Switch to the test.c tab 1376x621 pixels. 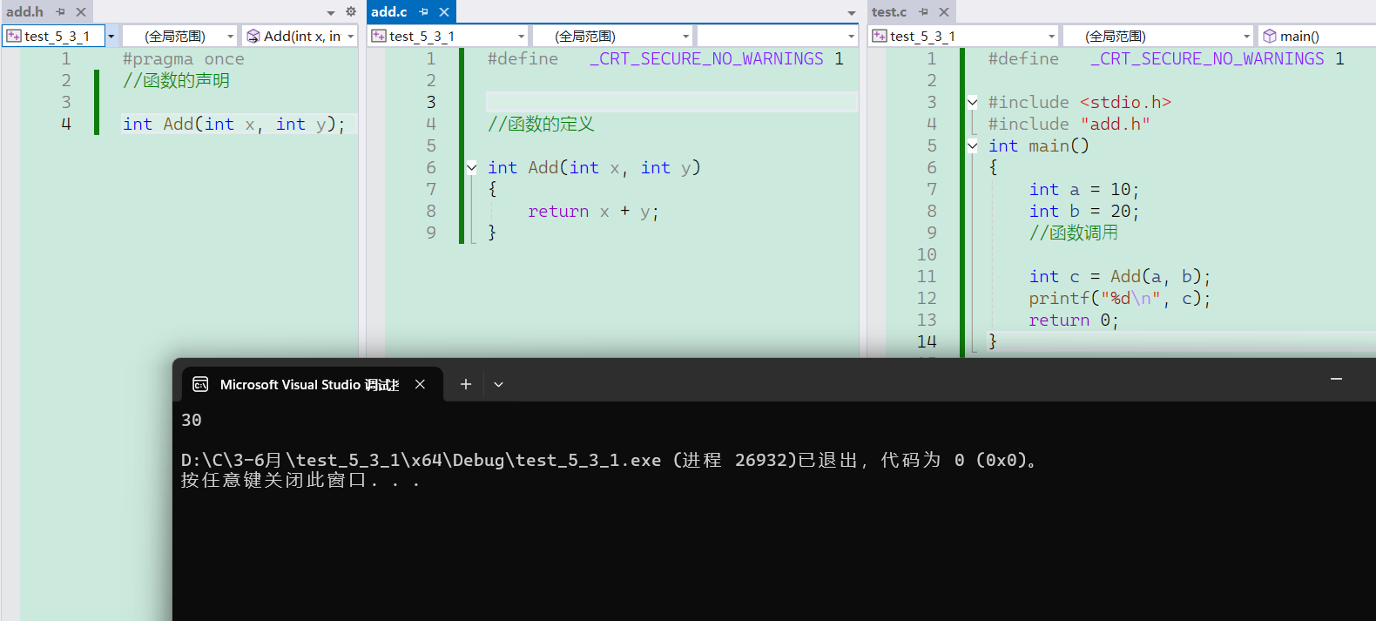[x=889, y=12]
